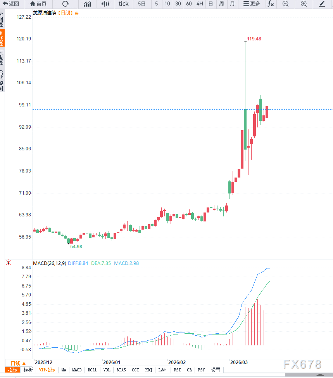The width and height of the screenshot is (333, 378).
Task: Select the 周 weekly period
Action: point(221,4)
